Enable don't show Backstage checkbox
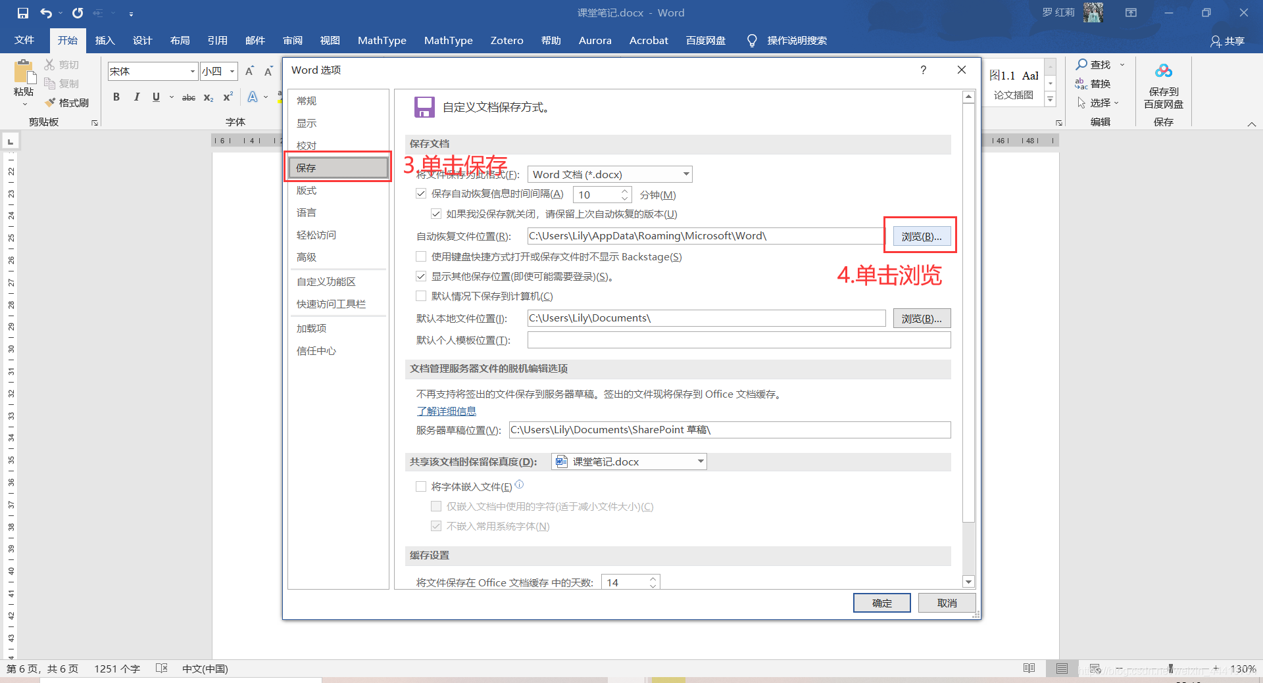 coord(421,256)
